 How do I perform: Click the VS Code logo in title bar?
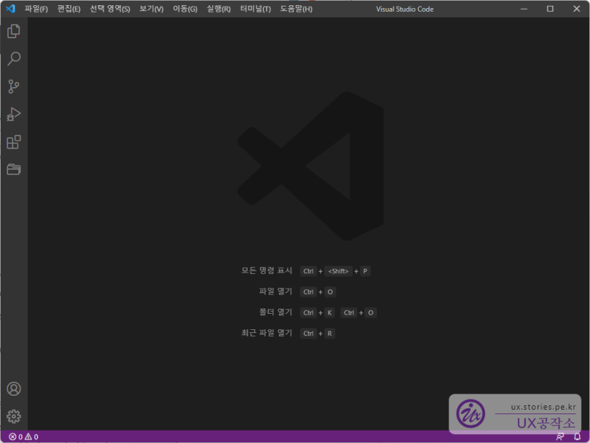pos(10,9)
